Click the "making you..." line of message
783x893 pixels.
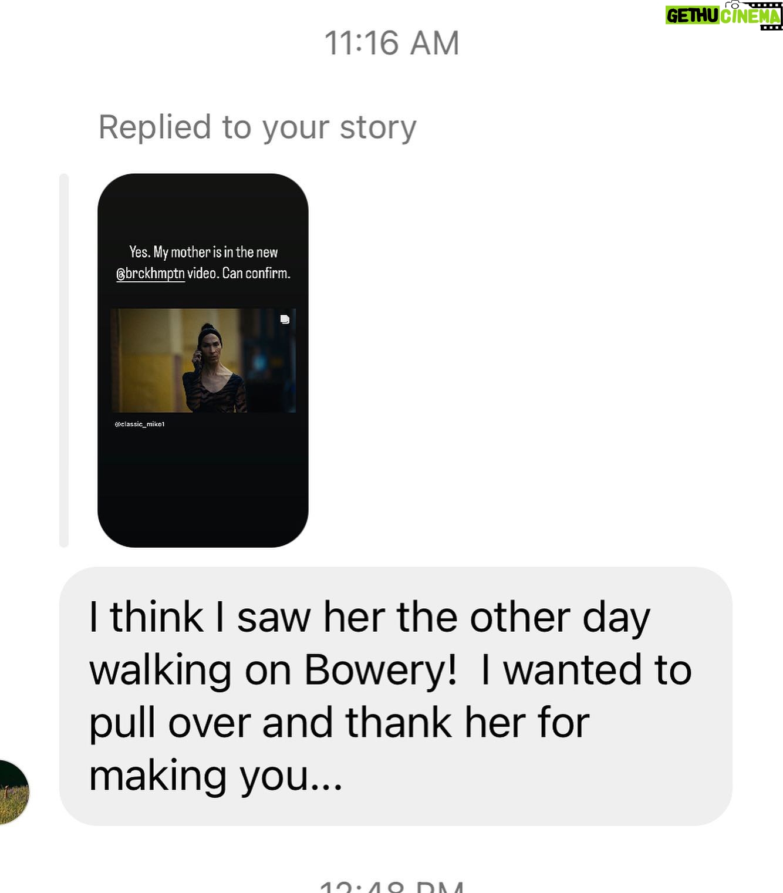tap(215, 776)
